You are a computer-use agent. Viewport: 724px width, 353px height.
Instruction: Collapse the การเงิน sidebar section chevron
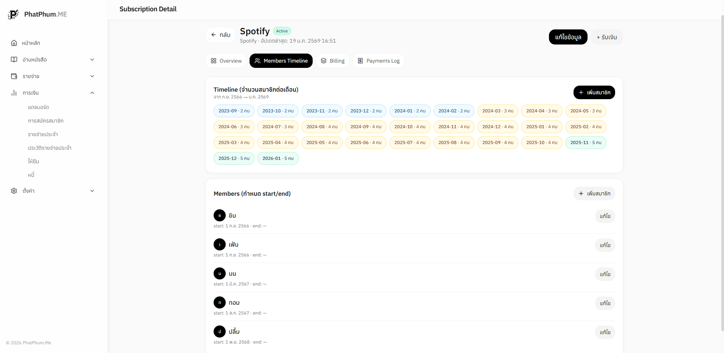(92, 93)
